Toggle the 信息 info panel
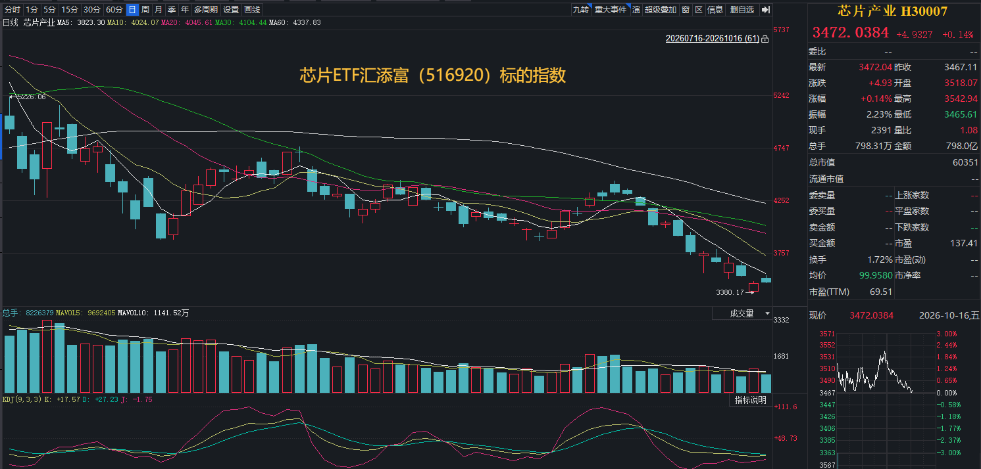The image size is (981, 469). click(716, 10)
